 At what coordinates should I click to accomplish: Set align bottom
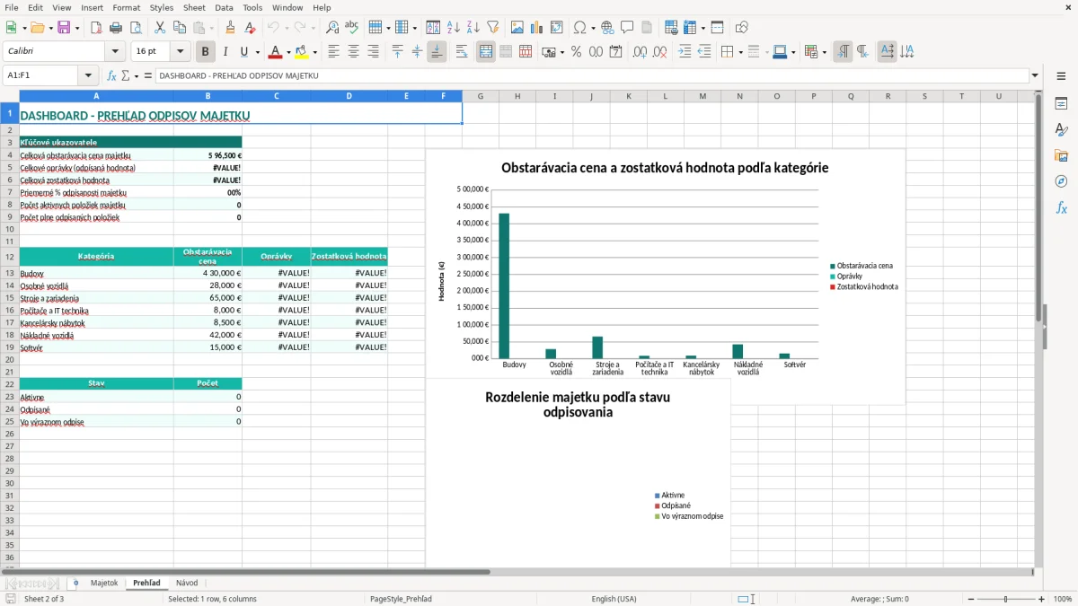(437, 52)
